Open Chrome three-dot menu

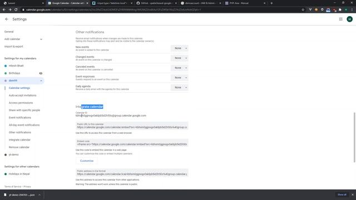[352, 10]
